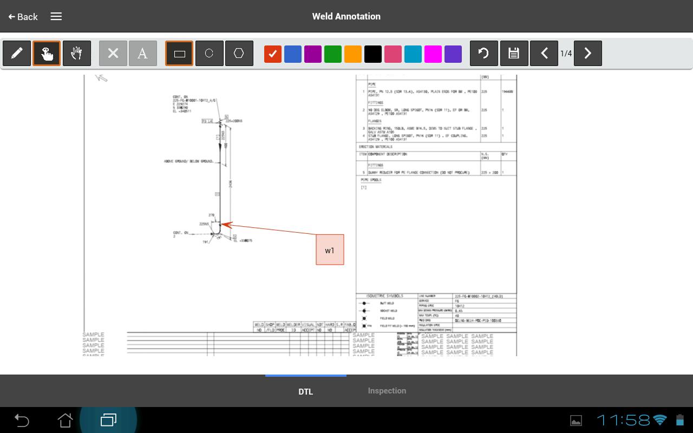Click the X delete annotation button
This screenshot has height=433, width=693.
pyautogui.click(x=113, y=54)
